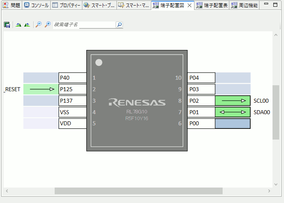Click the search button beside the pin name field

(119, 25)
